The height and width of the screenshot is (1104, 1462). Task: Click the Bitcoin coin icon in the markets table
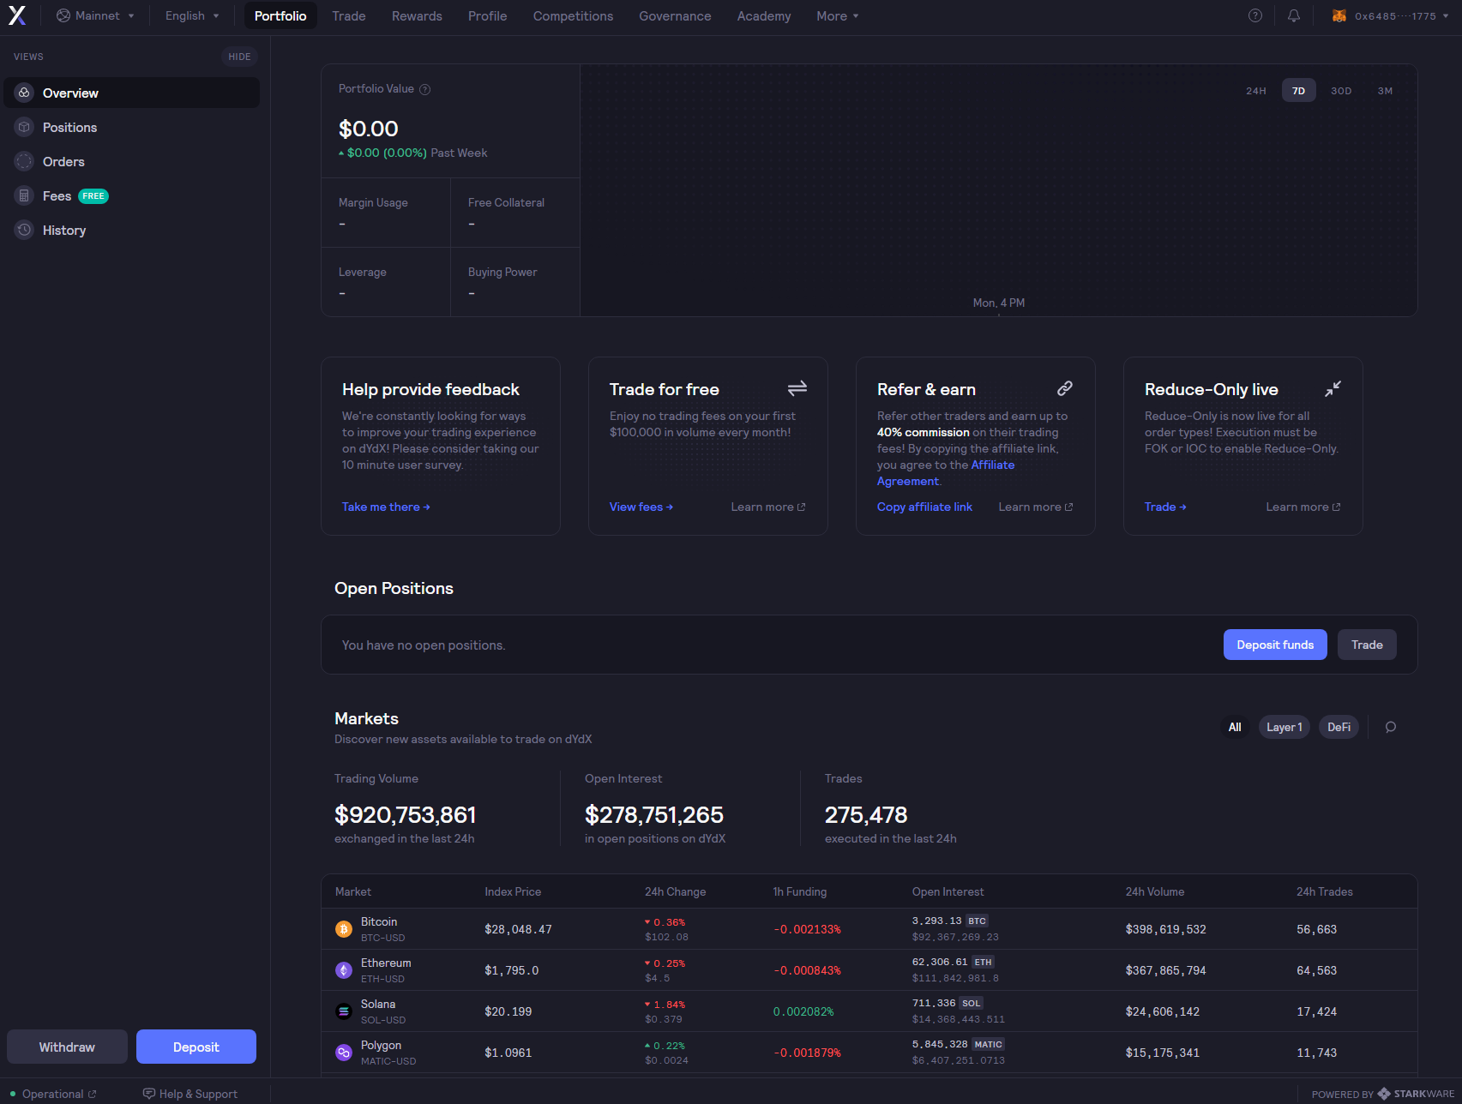click(343, 928)
